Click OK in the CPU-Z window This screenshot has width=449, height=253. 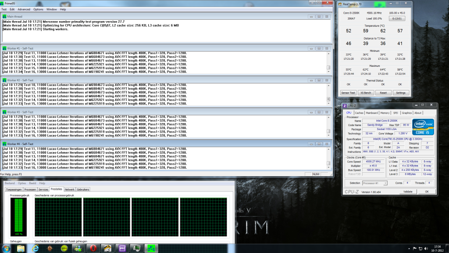tap(427, 192)
